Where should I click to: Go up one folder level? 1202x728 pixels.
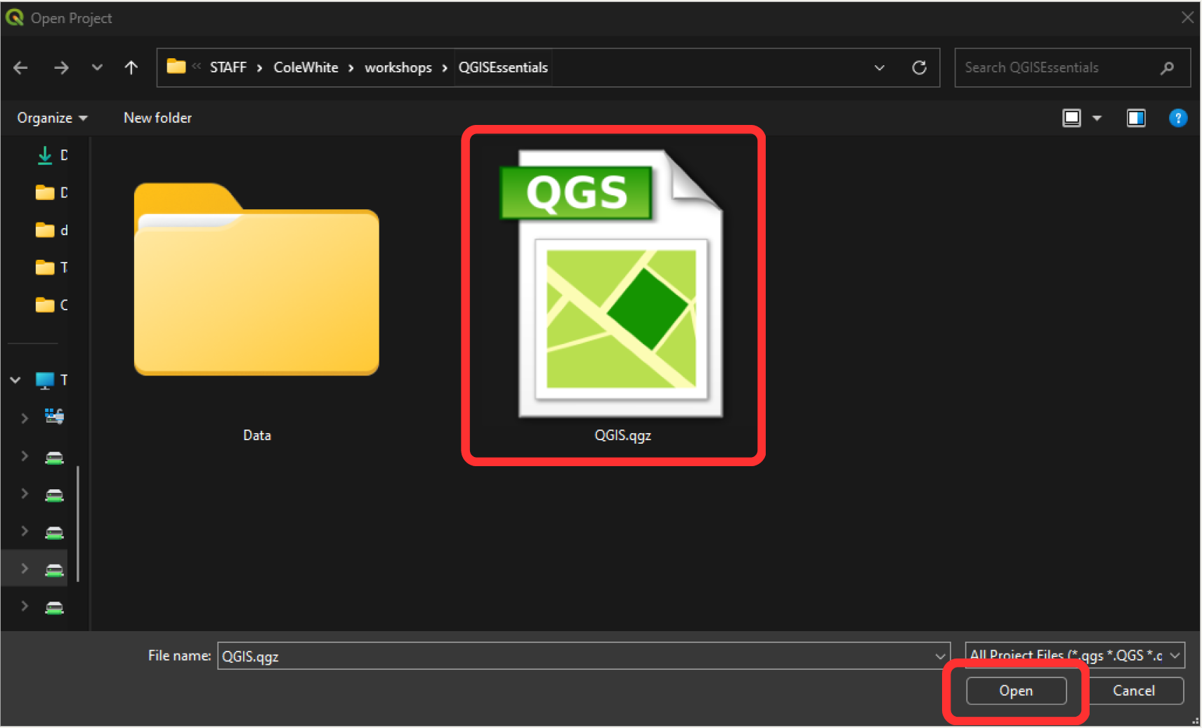click(x=131, y=67)
